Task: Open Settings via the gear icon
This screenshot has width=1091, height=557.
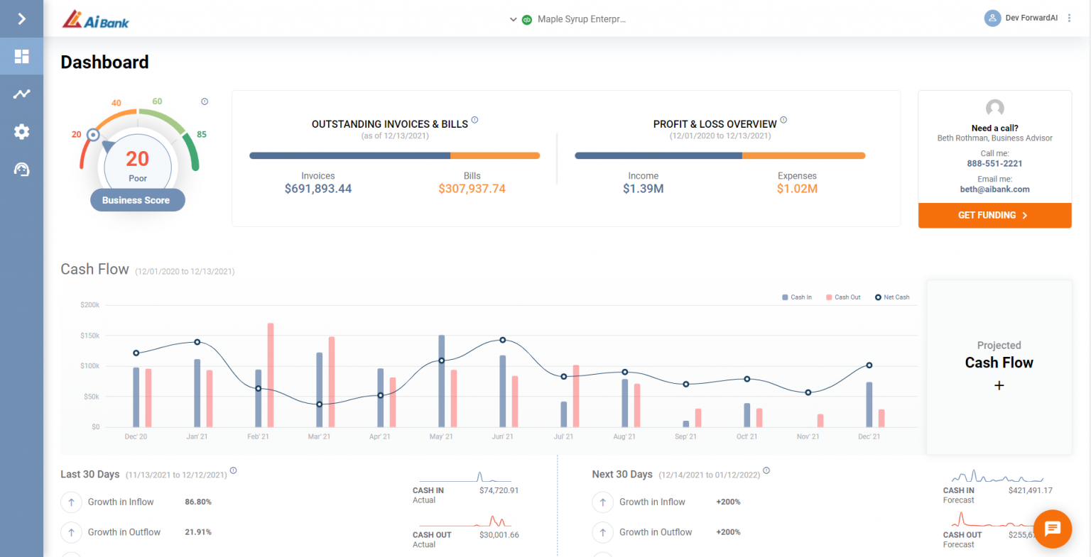Action: (x=21, y=132)
